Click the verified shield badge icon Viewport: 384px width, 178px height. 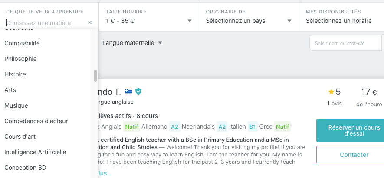(138, 91)
